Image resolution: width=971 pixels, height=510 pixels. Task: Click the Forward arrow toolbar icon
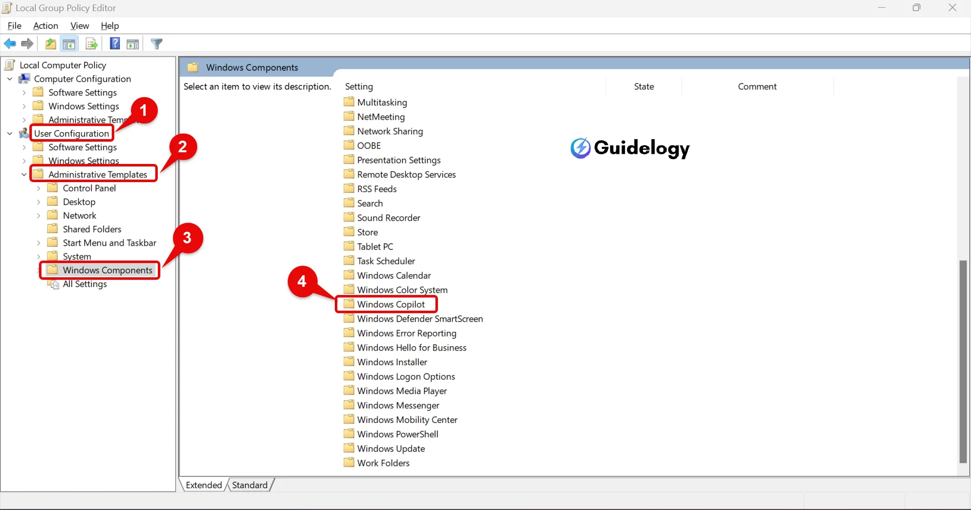(27, 44)
